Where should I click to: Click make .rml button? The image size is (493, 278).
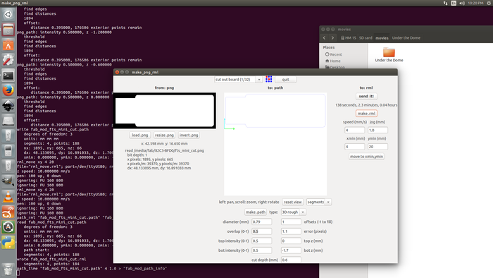pyautogui.click(x=366, y=114)
